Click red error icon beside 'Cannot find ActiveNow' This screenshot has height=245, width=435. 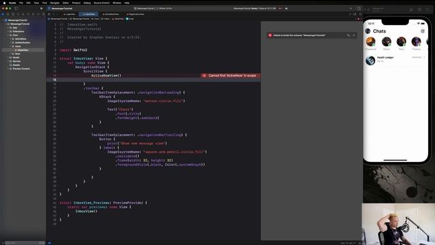tap(204, 76)
